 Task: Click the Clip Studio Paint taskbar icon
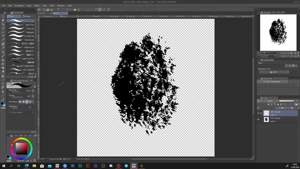[134, 166]
